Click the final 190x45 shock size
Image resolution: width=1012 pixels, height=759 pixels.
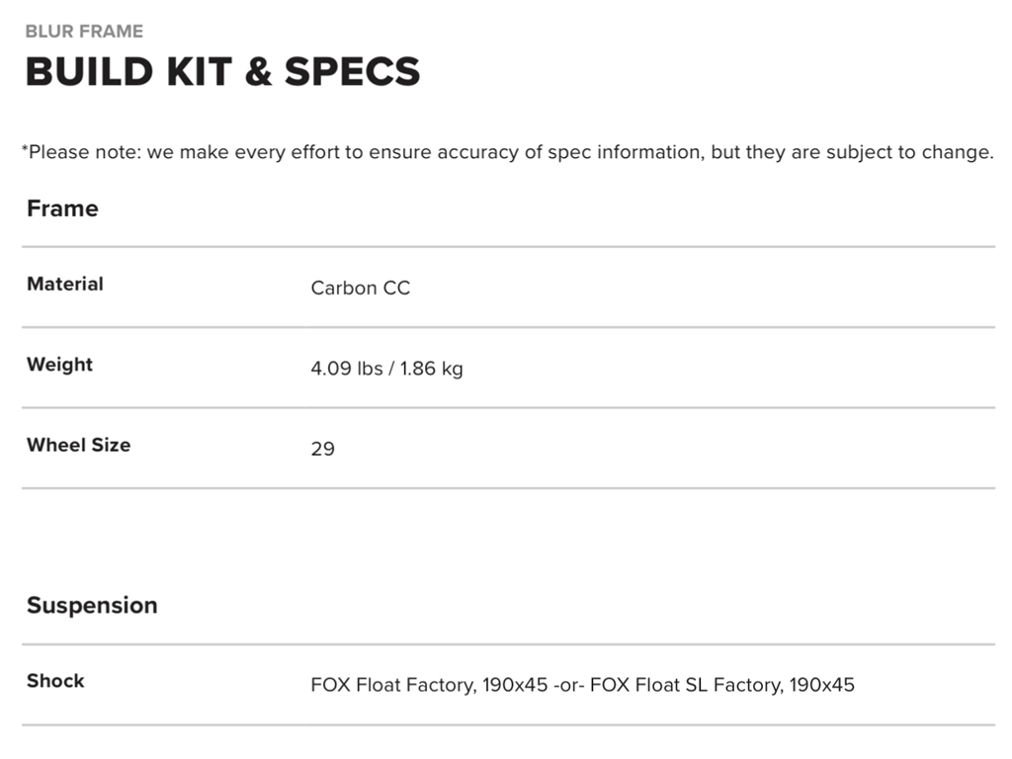(x=821, y=685)
